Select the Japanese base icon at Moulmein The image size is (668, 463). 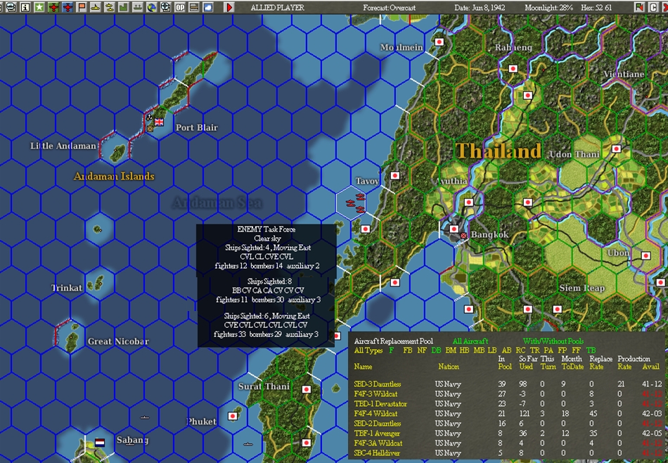coord(439,42)
